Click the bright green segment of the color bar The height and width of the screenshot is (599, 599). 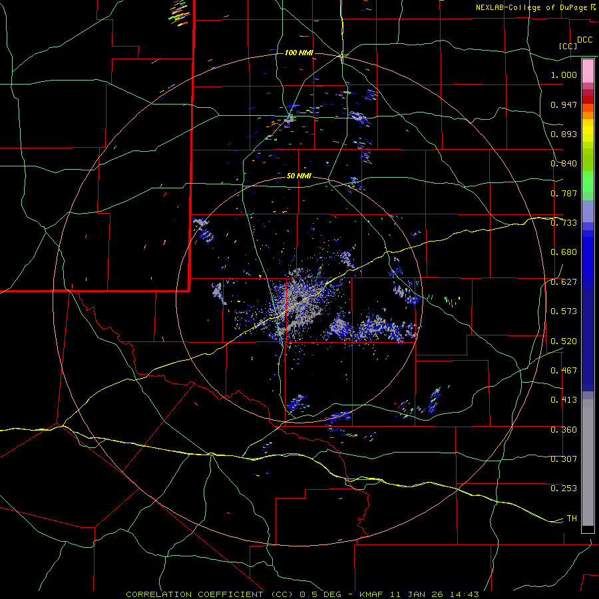click(x=588, y=182)
